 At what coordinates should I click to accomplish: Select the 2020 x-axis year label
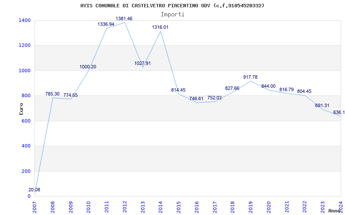[x=269, y=207]
